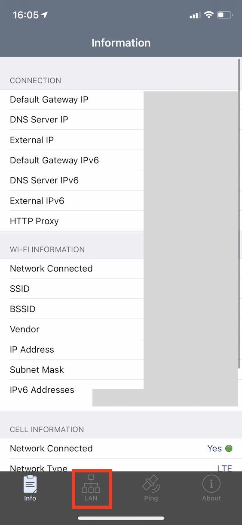242x525 pixels.
Task: Tap the Wi-Fi status bar icon
Action: (209, 15)
